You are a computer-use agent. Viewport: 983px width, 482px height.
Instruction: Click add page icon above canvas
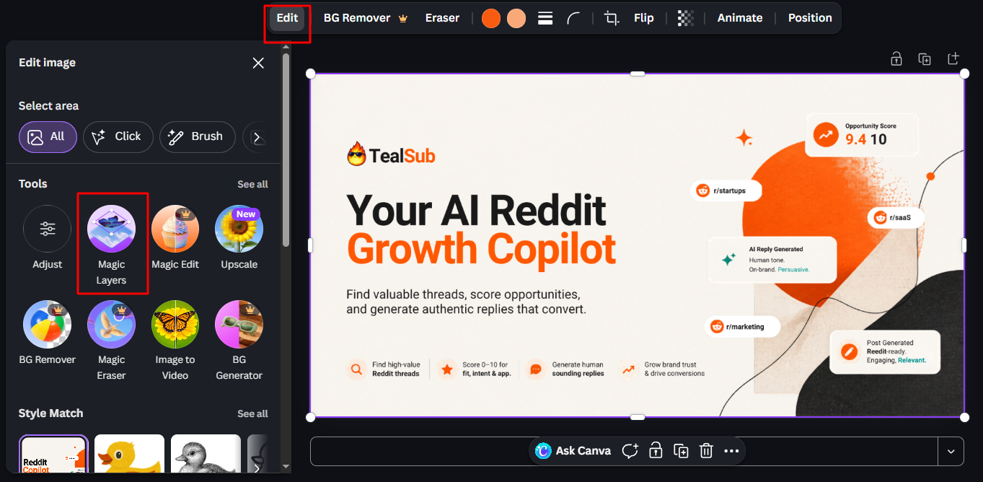point(953,58)
